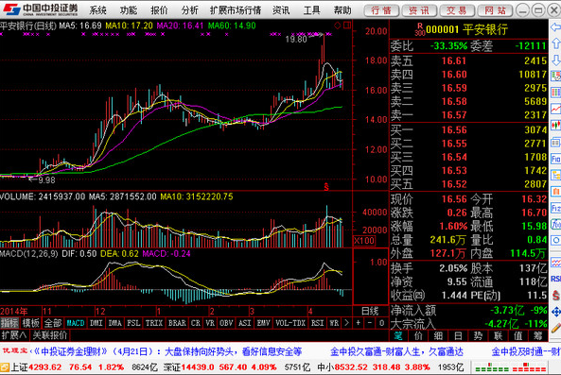561x375 pixels.
Task: Click the red dollar-sign sidebar icon
Action: 555,295
